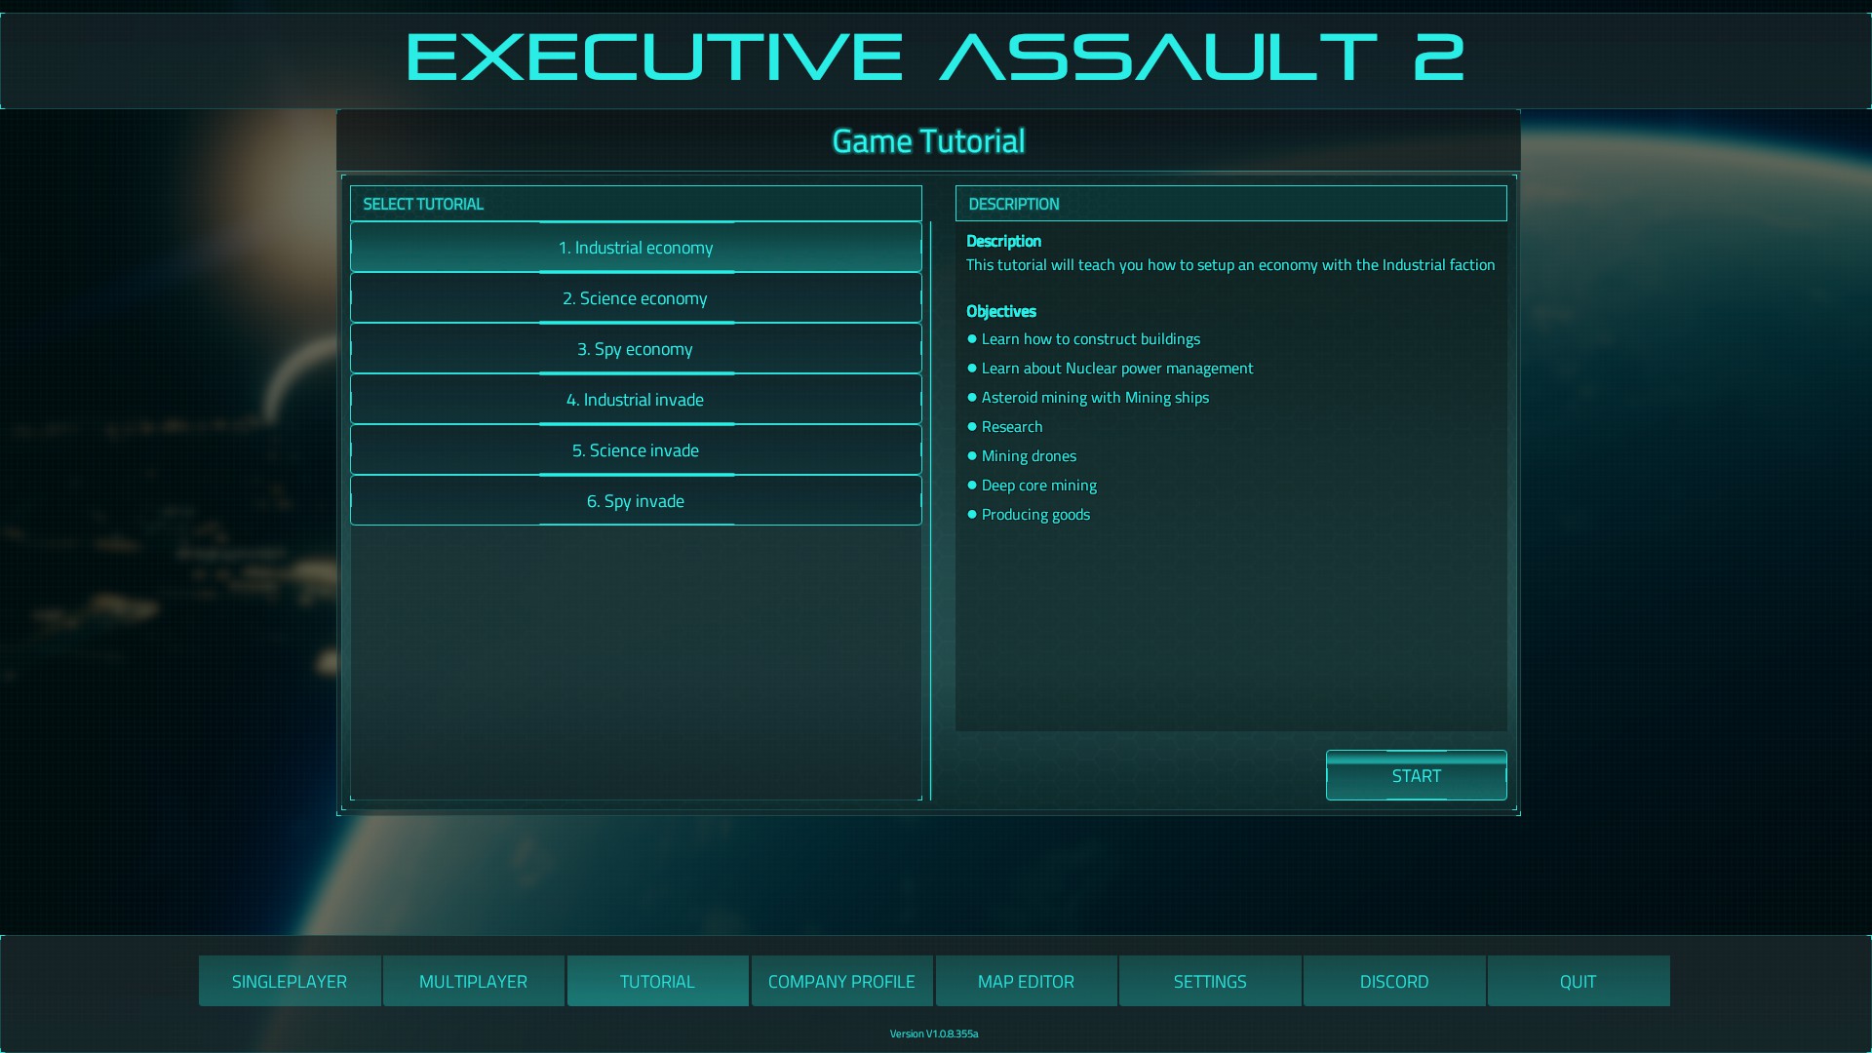Click the 'Research' objective text
The width and height of the screenshot is (1872, 1053).
(x=1012, y=427)
